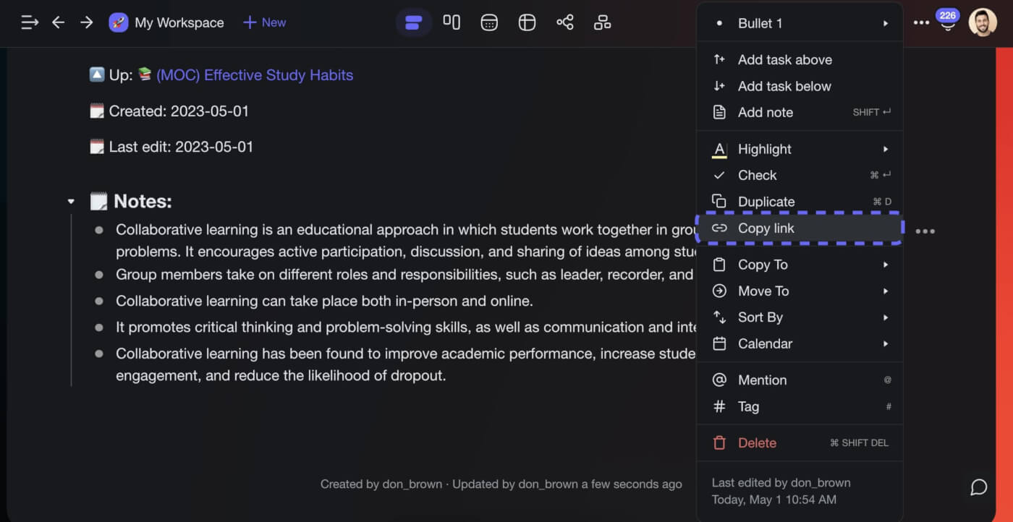Image resolution: width=1013 pixels, height=522 pixels.
Task: Select the Mind Map view icon
Action: pos(527,22)
